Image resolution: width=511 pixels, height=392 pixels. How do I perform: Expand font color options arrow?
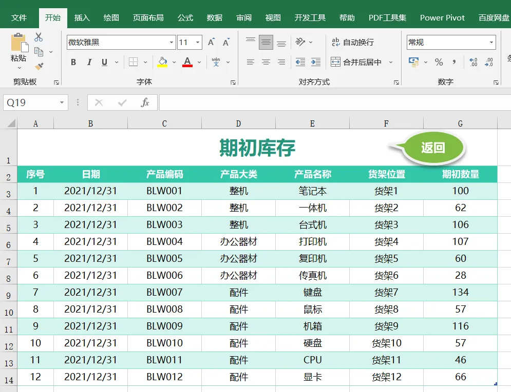(199, 62)
